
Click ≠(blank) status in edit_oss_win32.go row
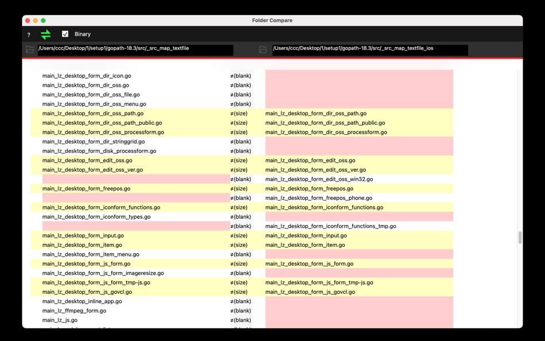(x=240, y=179)
